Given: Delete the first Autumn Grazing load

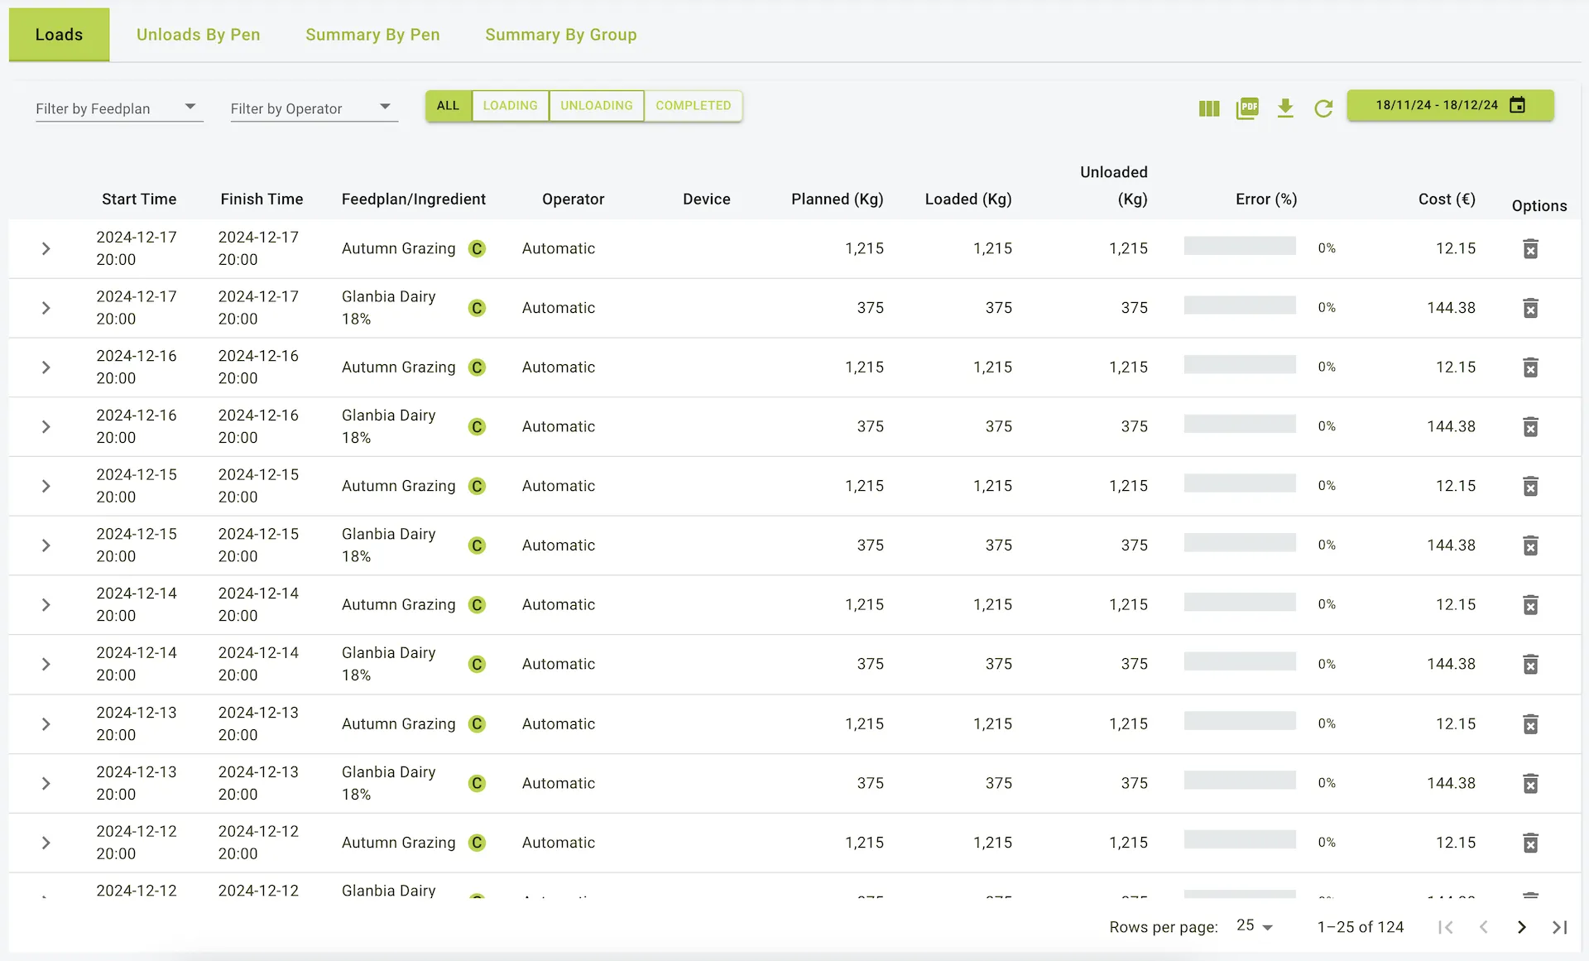Looking at the screenshot, I should [1530, 249].
